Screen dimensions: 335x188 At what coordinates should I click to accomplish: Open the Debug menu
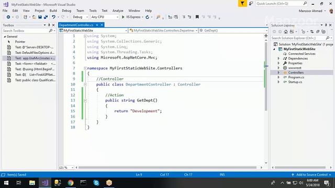click(x=66, y=10)
